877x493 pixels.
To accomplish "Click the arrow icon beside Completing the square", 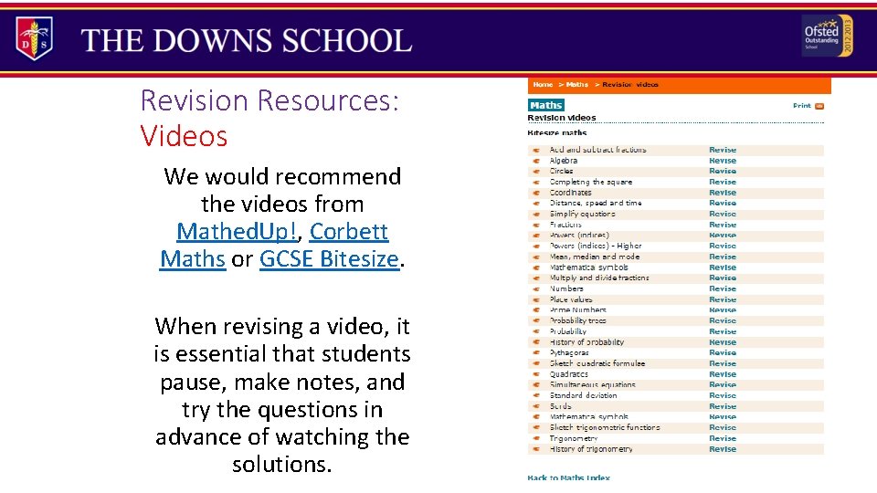I will (x=536, y=183).
